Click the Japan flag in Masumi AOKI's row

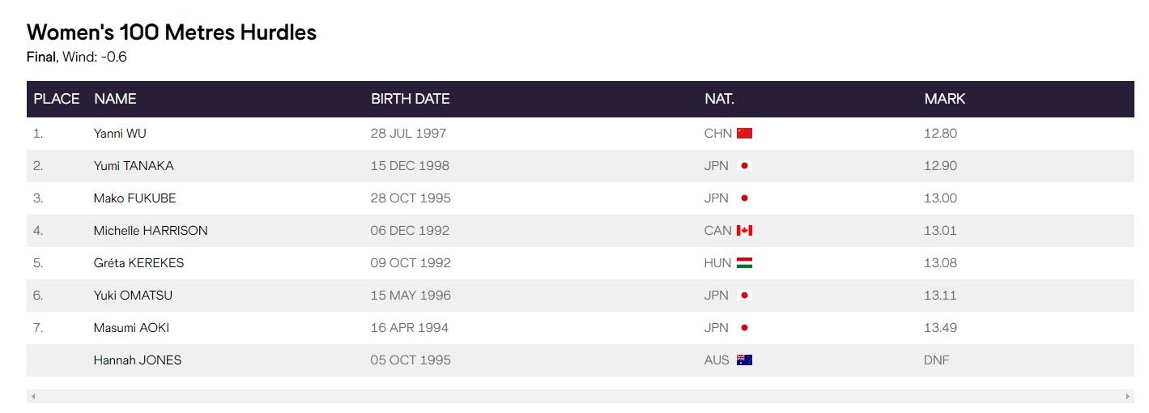point(744,328)
